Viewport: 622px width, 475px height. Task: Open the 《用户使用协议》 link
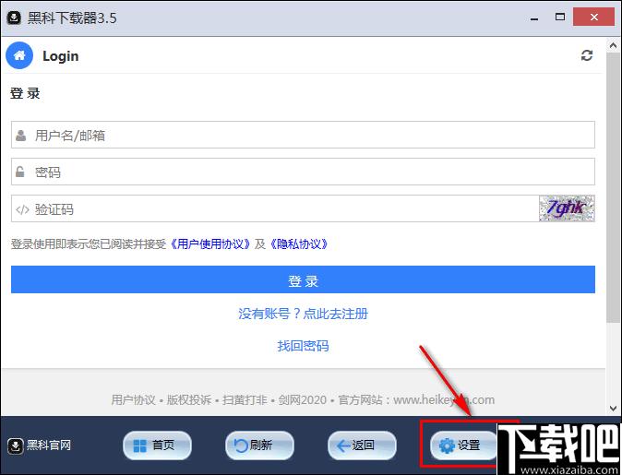[x=210, y=243]
